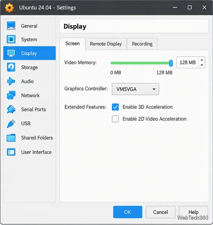Click the System chip icon
Image resolution: width=213 pixels, height=225 pixels.
pos(11,39)
